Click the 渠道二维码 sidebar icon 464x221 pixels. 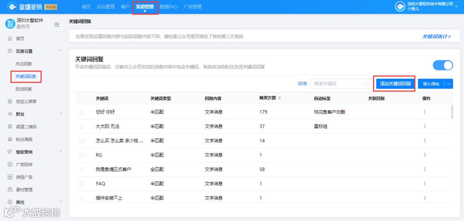pos(10,127)
